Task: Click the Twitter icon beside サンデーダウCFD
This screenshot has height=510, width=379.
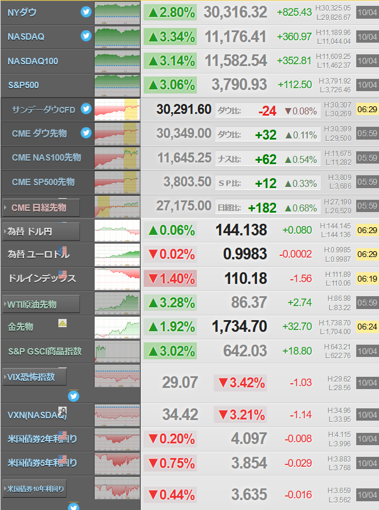Action: coord(86,109)
